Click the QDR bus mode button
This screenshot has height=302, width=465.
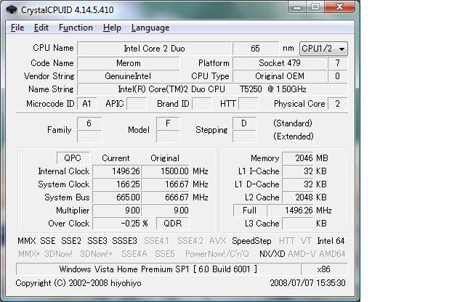[173, 224]
